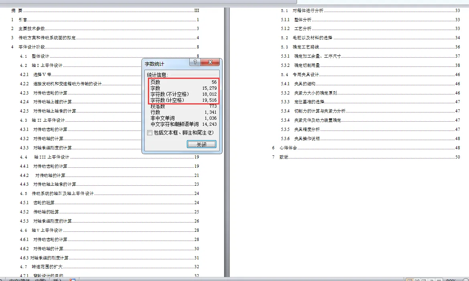The image size is (469, 281).
Task: Click 5.4 专用夹具设计 entry
Action: 370,75
